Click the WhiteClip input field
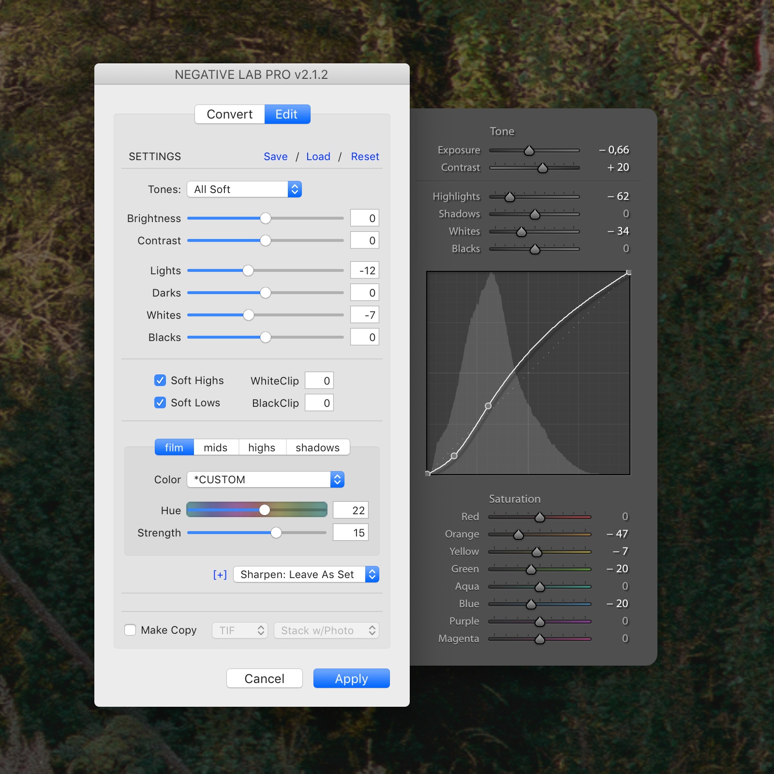Screen dimensions: 774x774 [x=319, y=381]
